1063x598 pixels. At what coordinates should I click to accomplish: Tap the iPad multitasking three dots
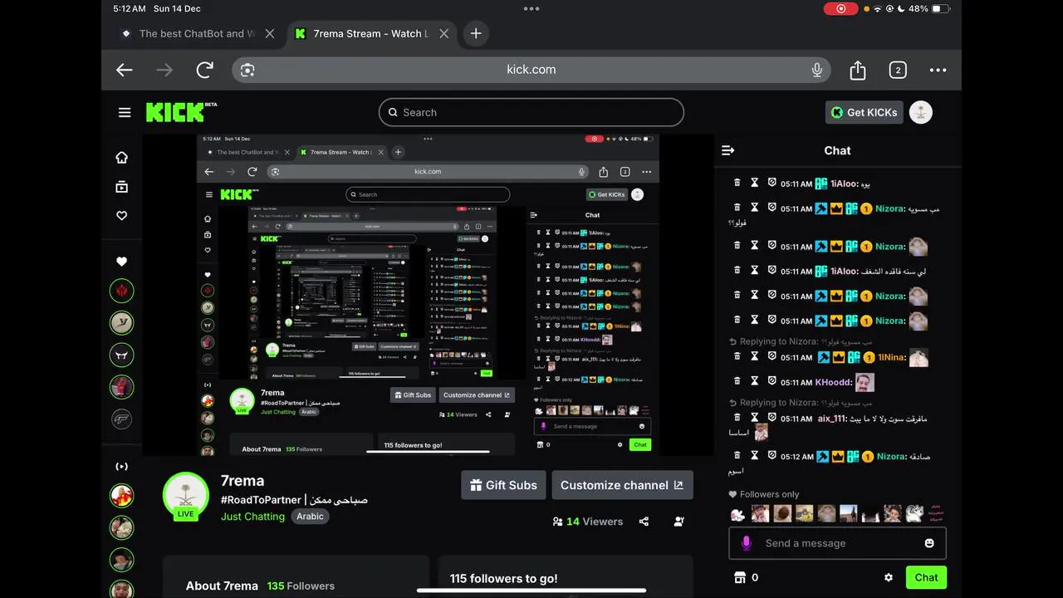coord(531,8)
